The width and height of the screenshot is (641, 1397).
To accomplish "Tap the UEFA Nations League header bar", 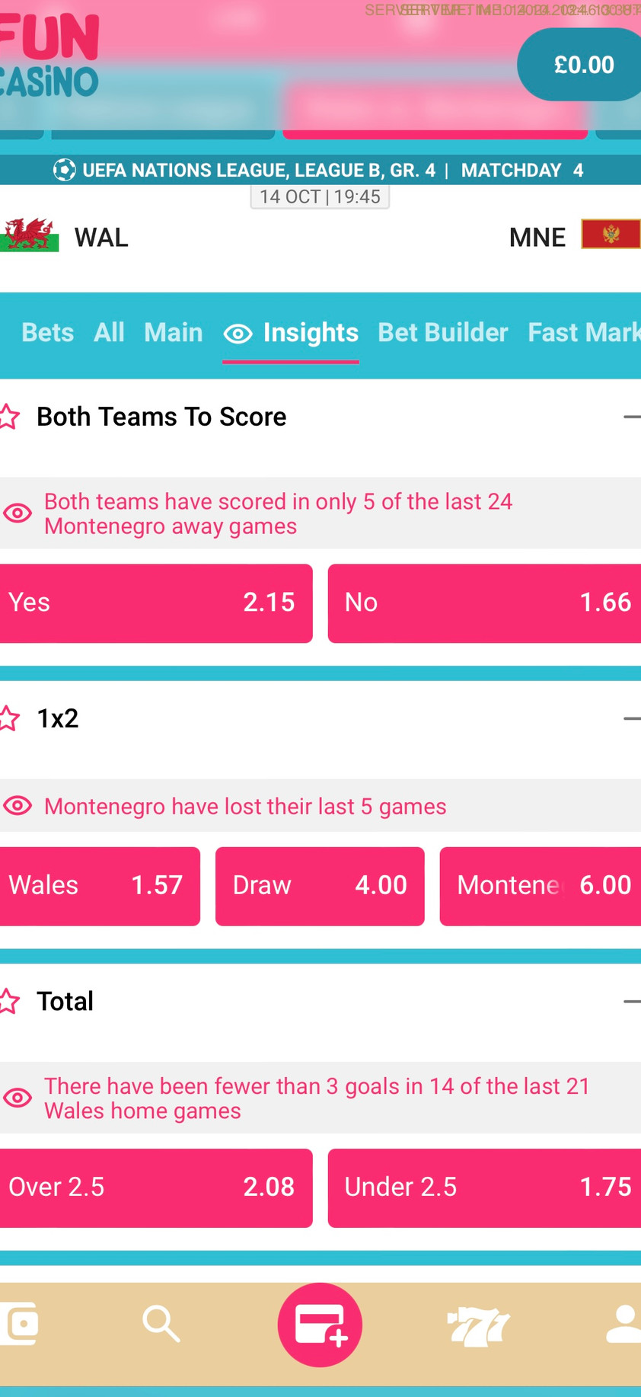I will [x=320, y=170].
